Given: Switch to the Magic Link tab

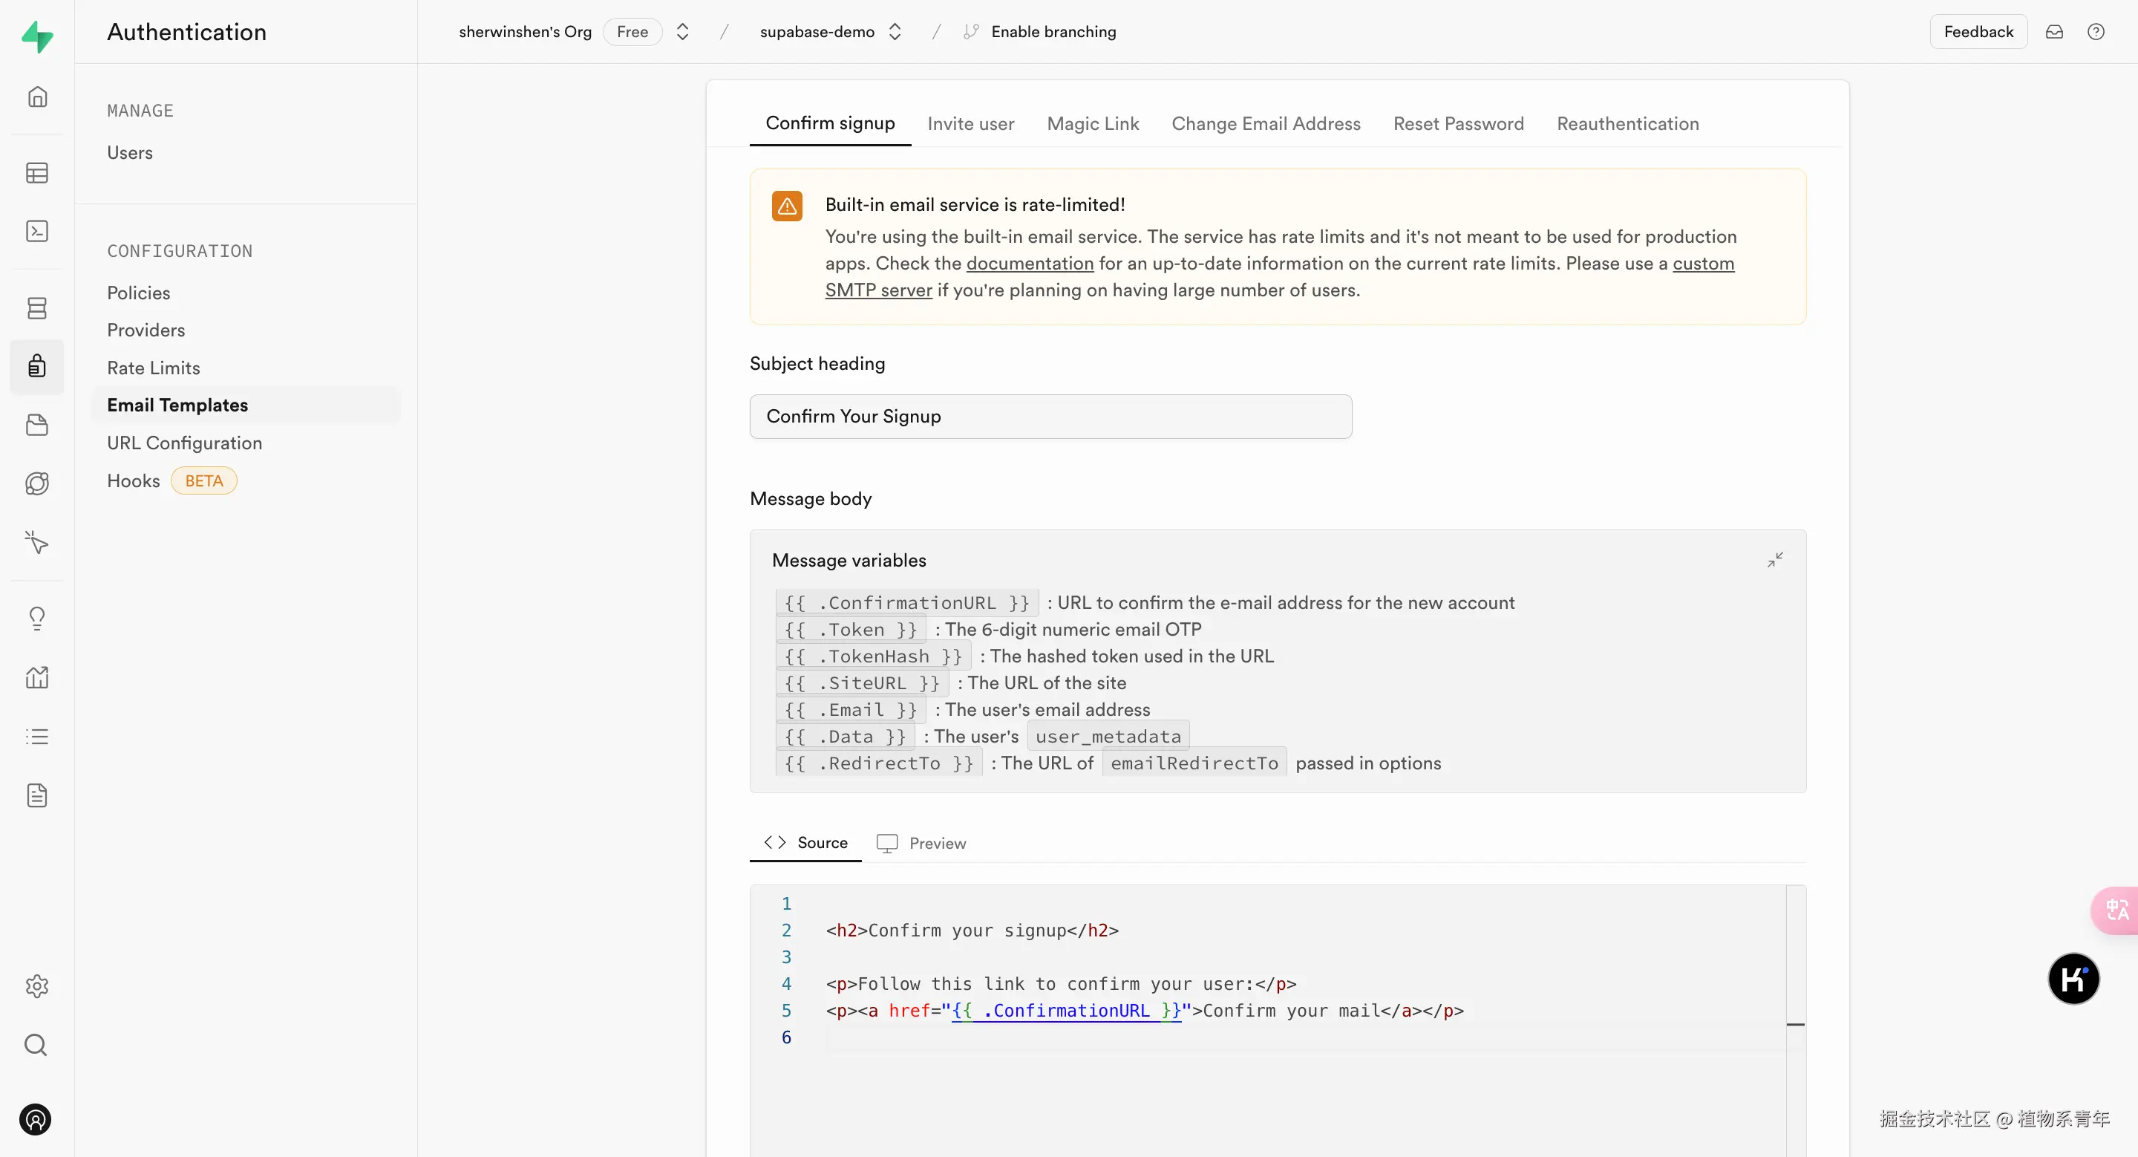Looking at the screenshot, I should (x=1092, y=124).
